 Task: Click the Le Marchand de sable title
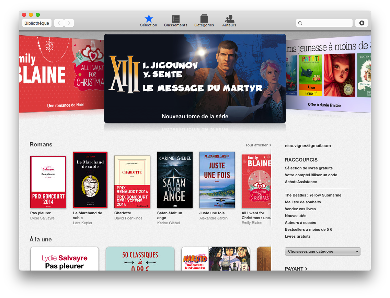coord(88,215)
